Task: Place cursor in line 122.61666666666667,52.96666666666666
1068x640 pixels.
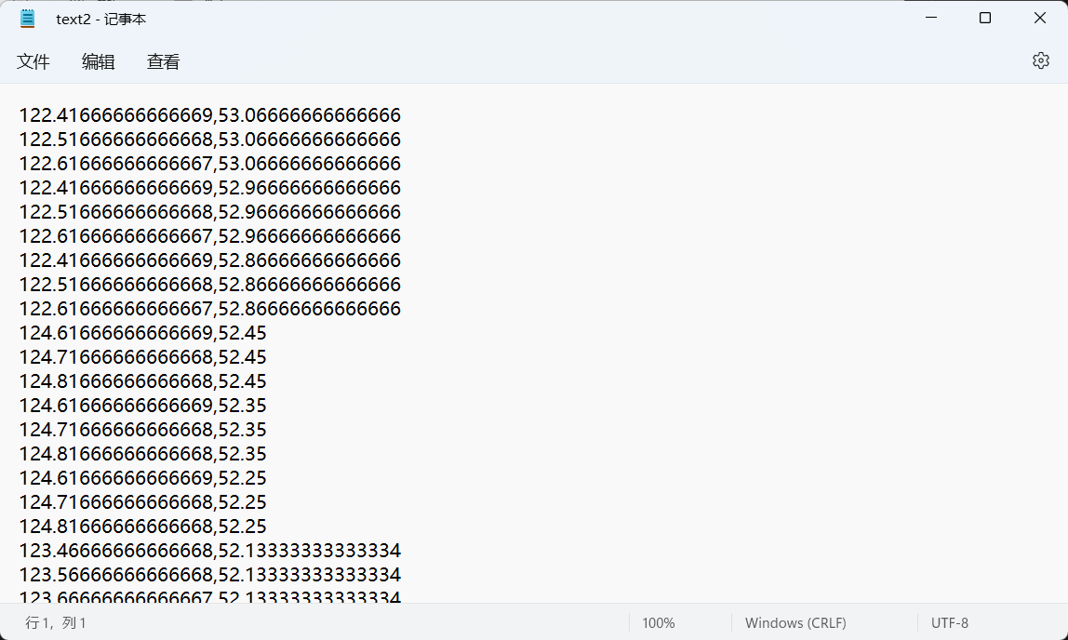Action: [x=210, y=236]
